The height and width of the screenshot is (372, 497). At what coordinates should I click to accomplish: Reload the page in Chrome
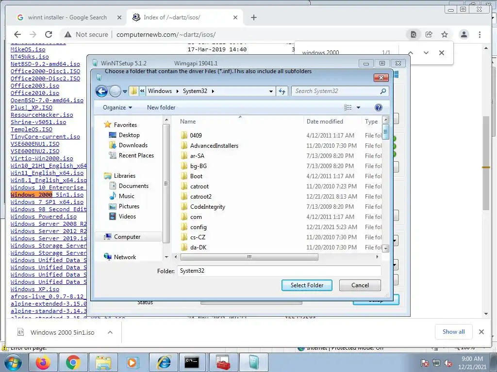49,34
